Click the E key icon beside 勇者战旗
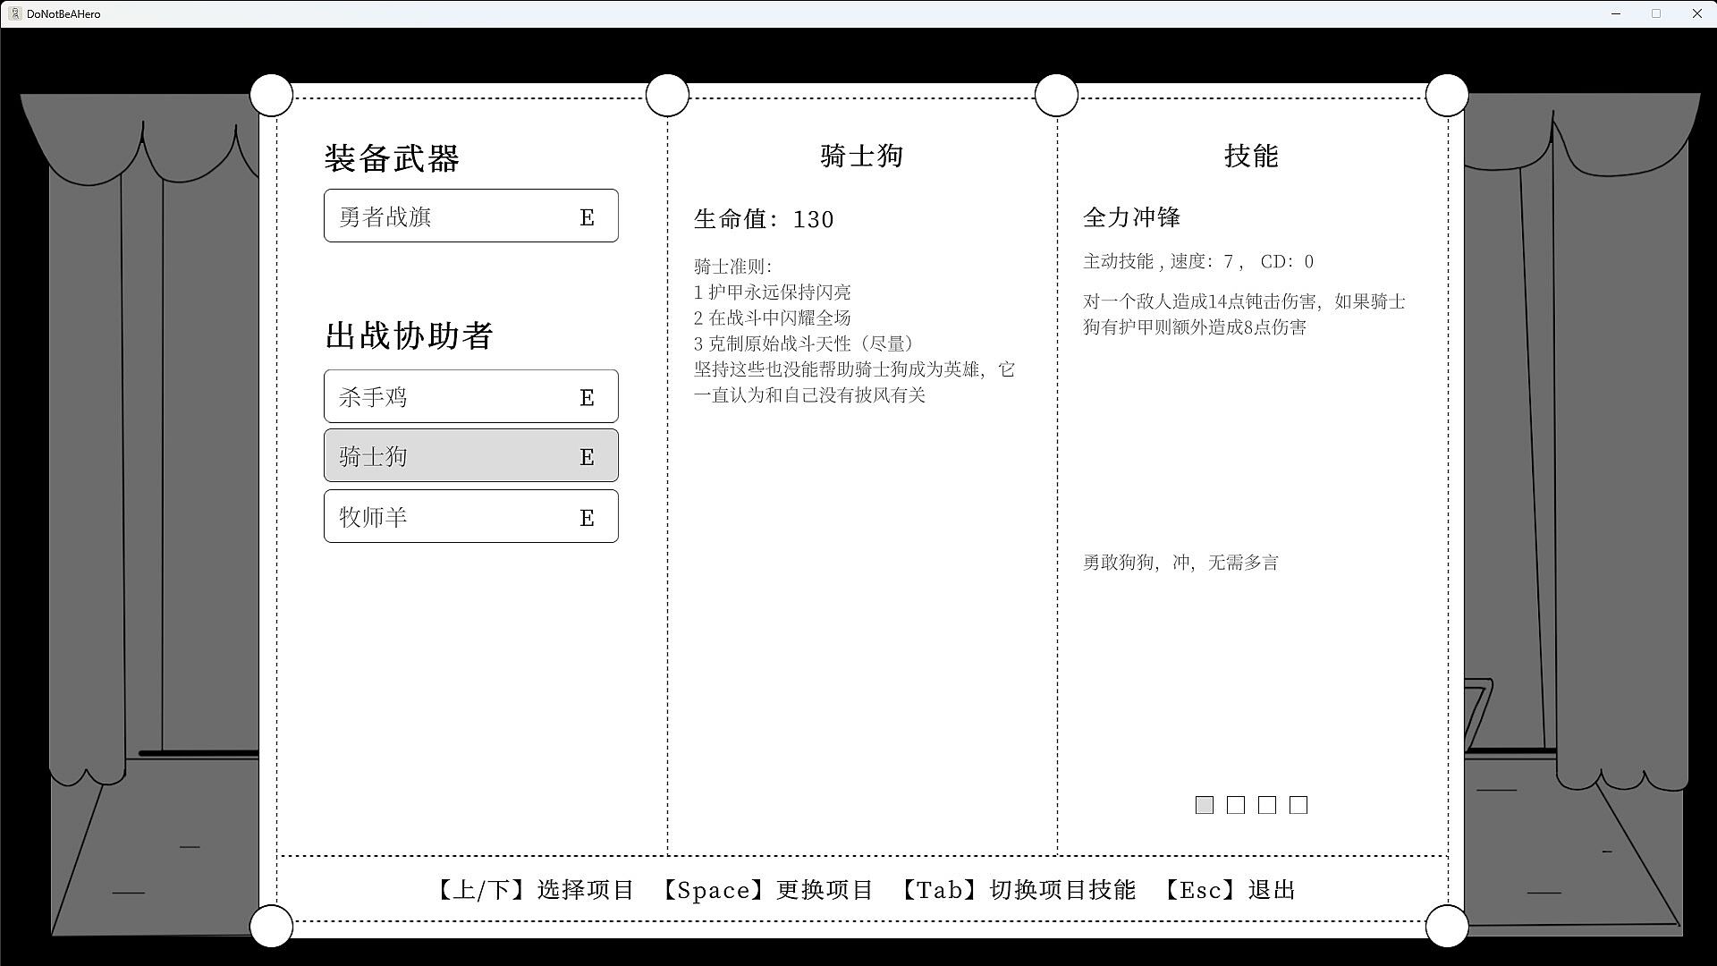The height and width of the screenshot is (966, 1717). (587, 217)
